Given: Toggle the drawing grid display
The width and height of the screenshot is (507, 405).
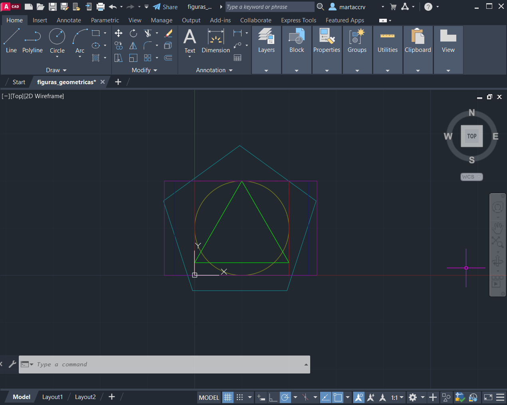Looking at the screenshot, I should pyautogui.click(x=228, y=397).
